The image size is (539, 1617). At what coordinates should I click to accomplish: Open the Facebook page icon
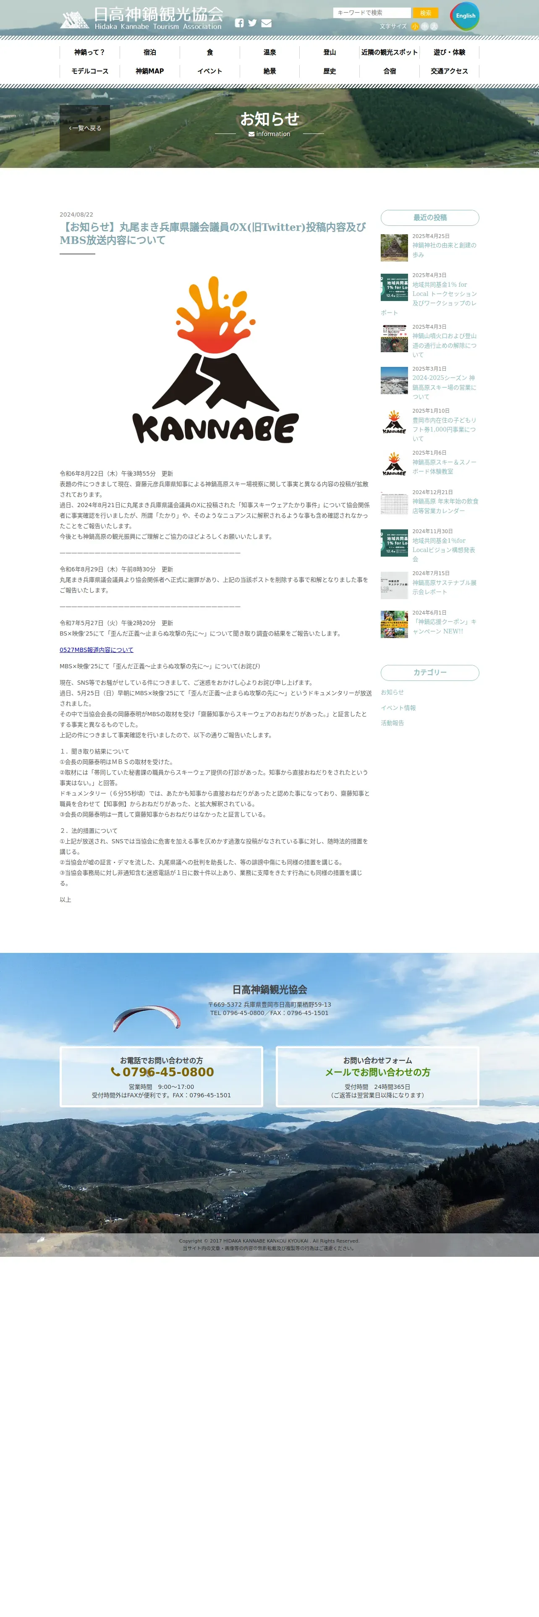click(x=239, y=23)
